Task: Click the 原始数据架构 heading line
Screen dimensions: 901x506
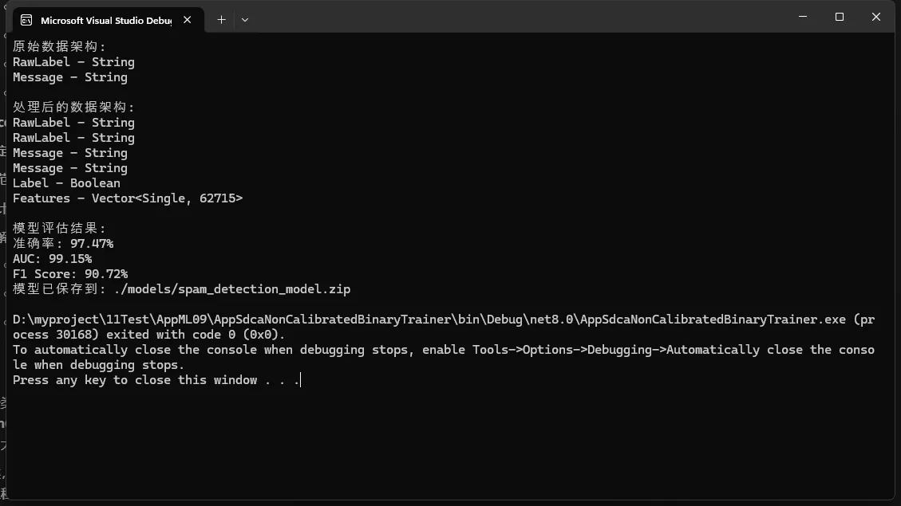Action: click(60, 47)
